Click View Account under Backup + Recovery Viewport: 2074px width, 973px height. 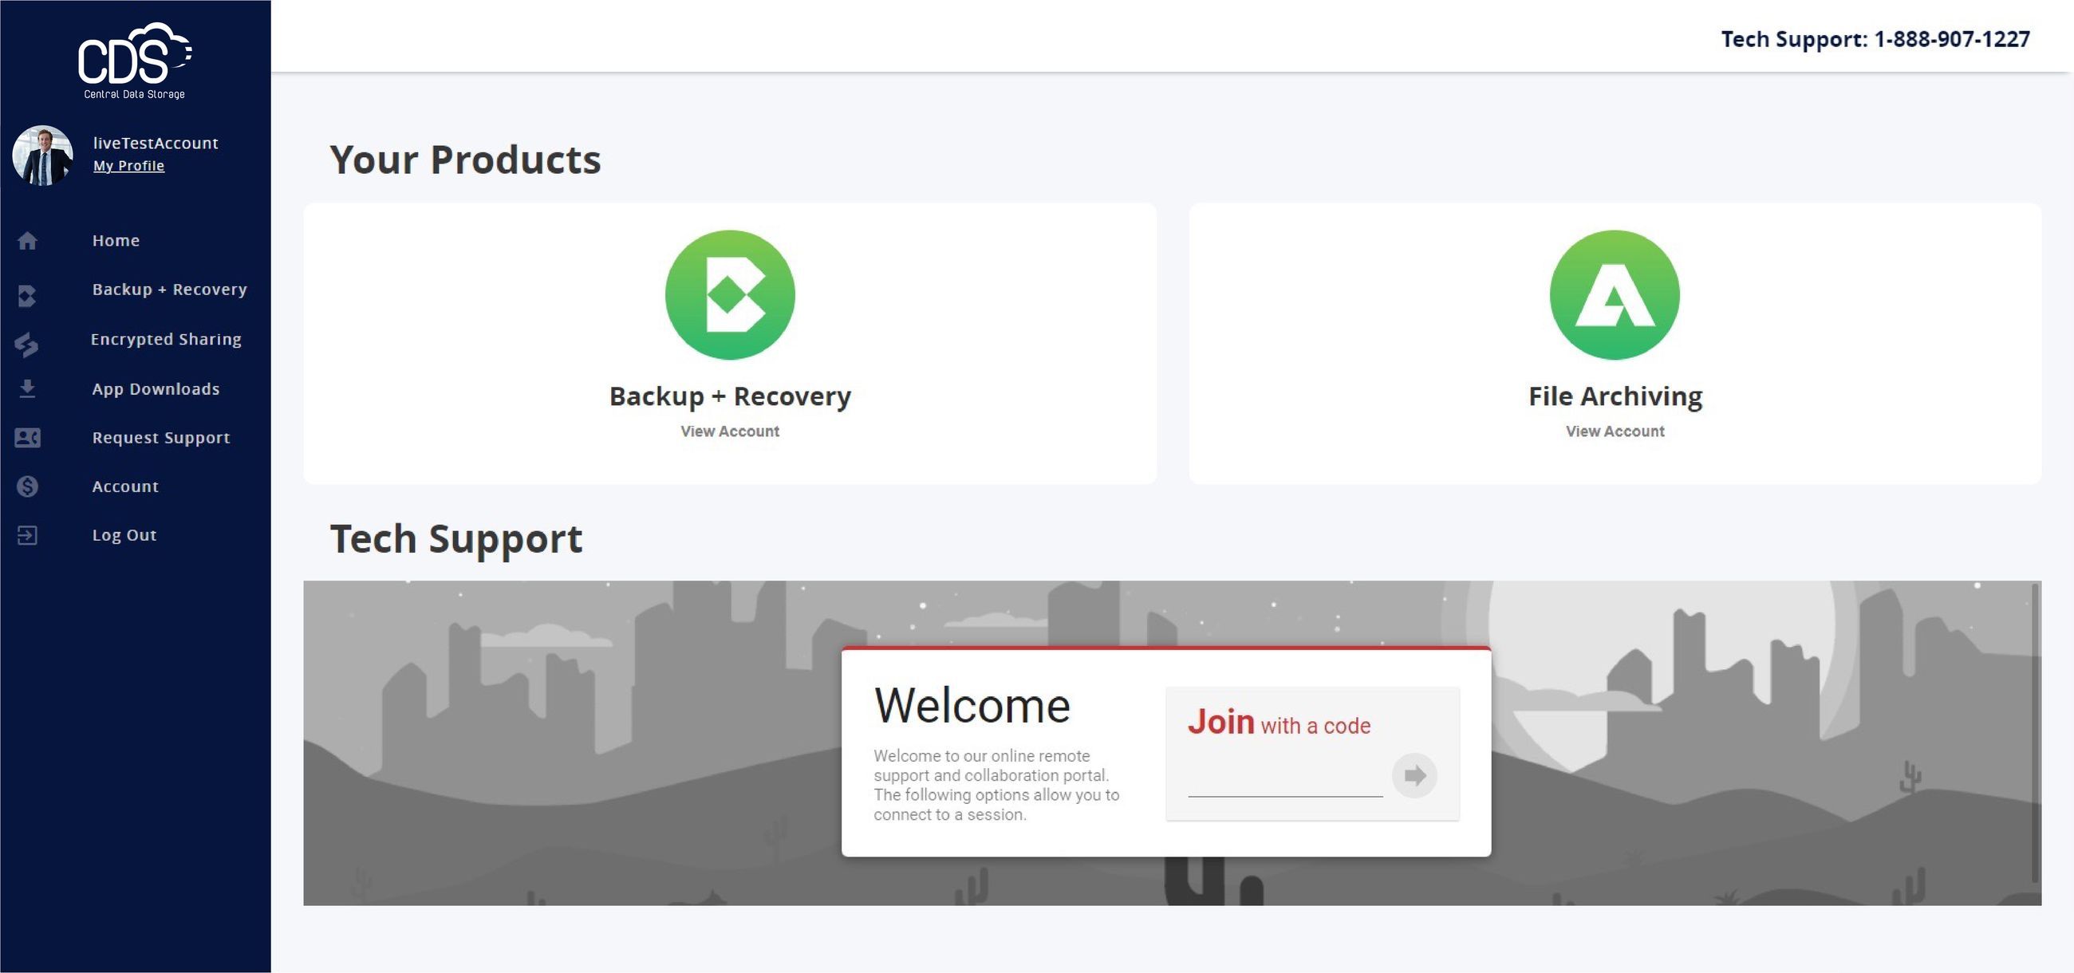point(729,431)
